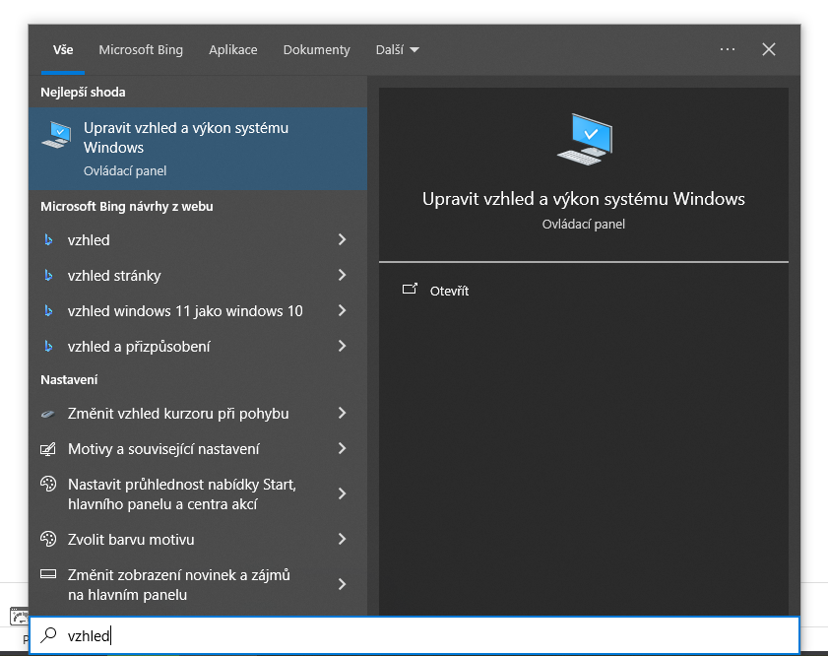828x656 pixels.
Task: Click the themes icon beside Motivy
Action: point(48,449)
